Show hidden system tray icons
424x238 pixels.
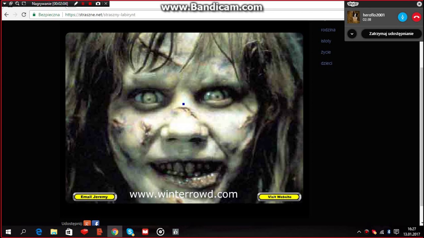click(x=359, y=232)
